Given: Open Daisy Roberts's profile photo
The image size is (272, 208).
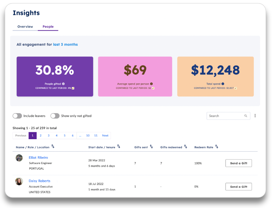Looking at the screenshot, I should coord(19,181).
